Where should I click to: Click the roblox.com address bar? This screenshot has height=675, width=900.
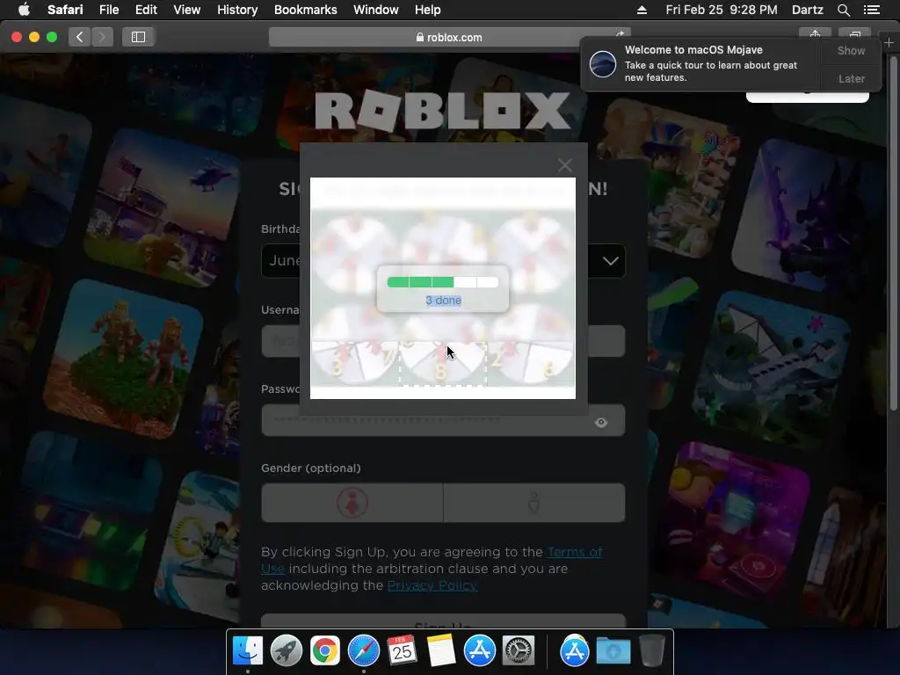[449, 37]
